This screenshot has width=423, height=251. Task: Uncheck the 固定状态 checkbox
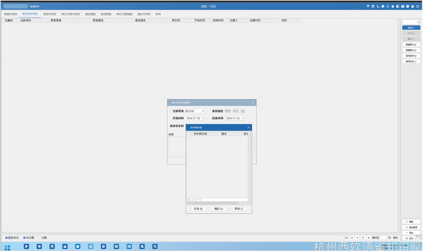coord(6,238)
